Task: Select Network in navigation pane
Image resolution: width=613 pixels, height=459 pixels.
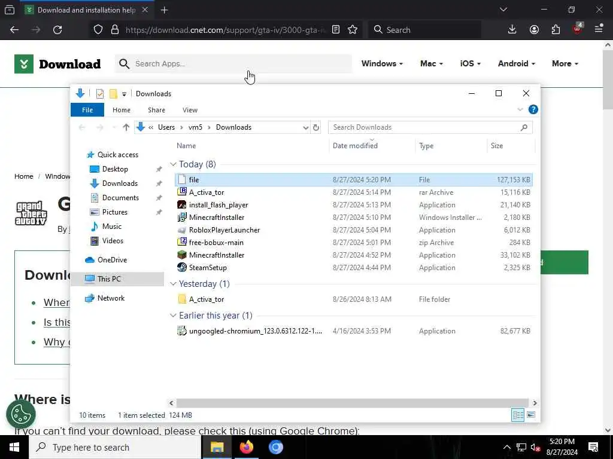Action: click(111, 298)
